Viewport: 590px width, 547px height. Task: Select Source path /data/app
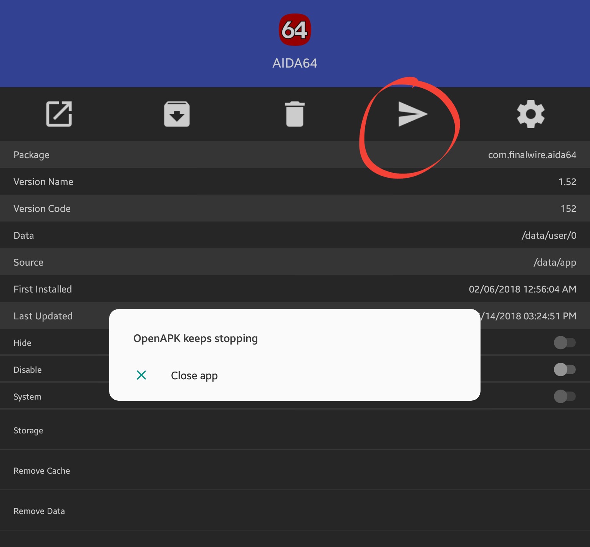pos(555,263)
